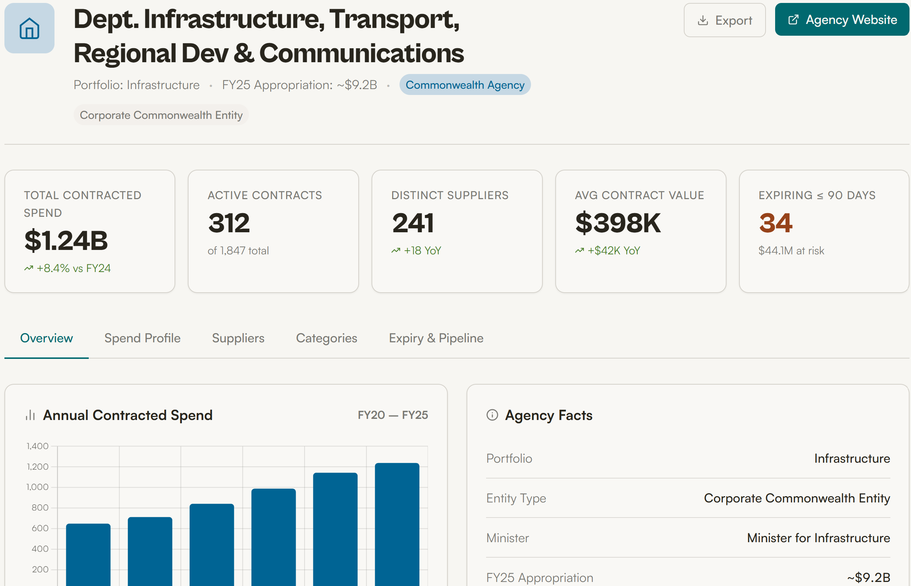Click the second chart bar
Screen dimensions: 911x586
[x=150, y=552]
